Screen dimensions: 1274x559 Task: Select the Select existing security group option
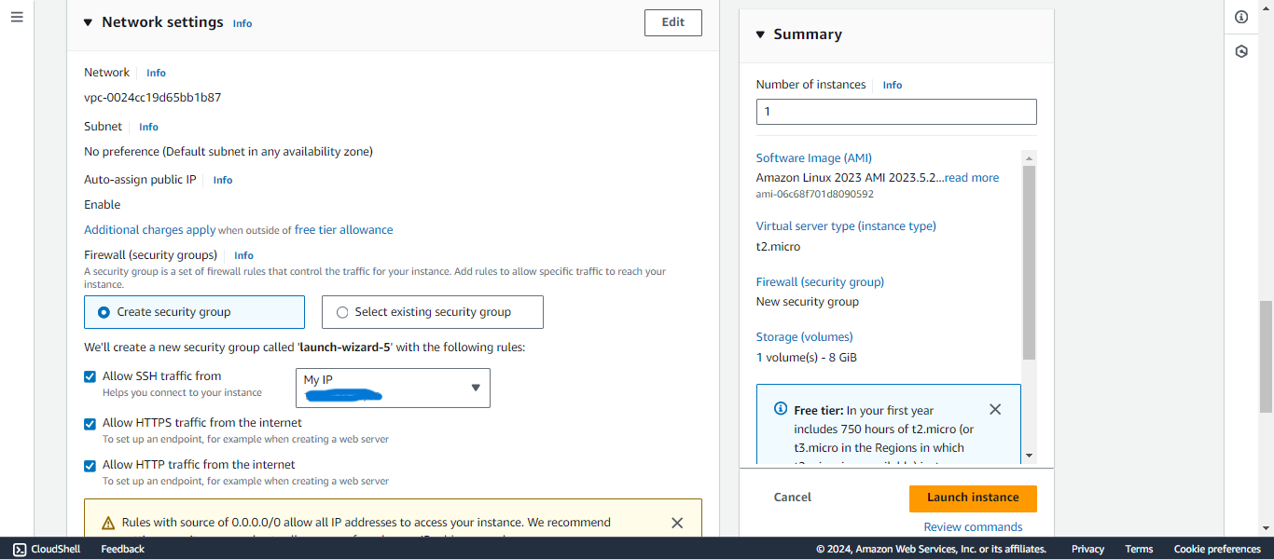point(342,312)
